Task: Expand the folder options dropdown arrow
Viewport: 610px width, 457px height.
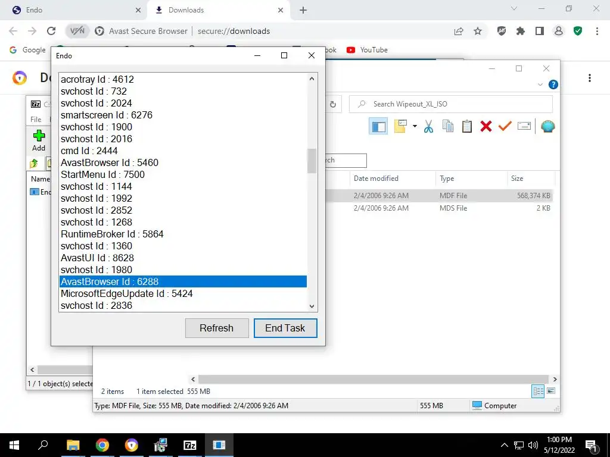Action: click(415, 126)
